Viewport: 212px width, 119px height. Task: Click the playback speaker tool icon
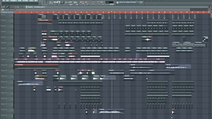coord(24,7)
